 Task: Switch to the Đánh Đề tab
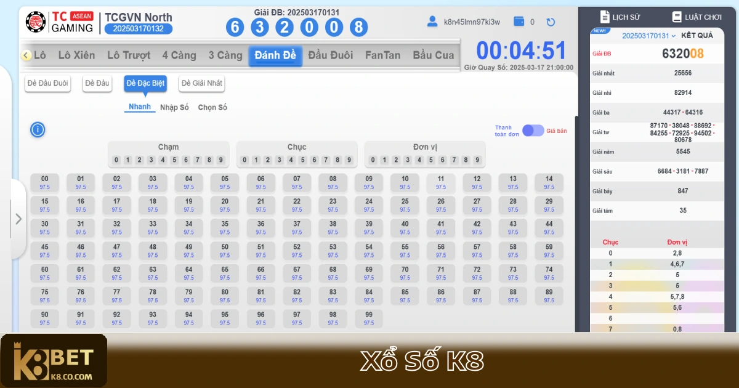[275, 55]
